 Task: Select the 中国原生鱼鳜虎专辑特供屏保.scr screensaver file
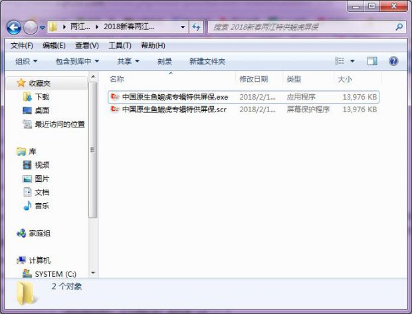(x=174, y=110)
